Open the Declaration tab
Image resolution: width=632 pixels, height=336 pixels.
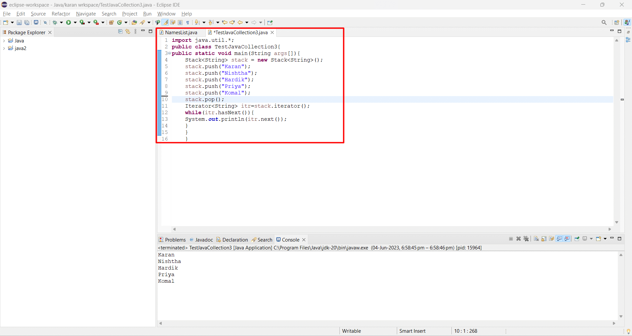[232, 240]
